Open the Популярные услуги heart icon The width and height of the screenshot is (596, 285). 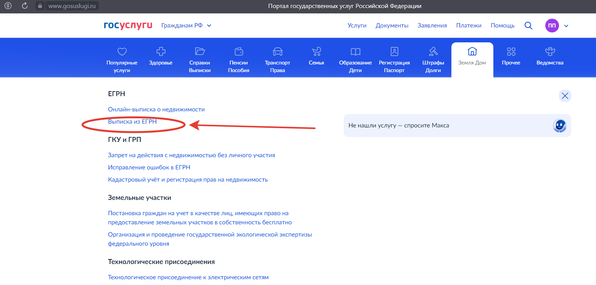point(122,52)
